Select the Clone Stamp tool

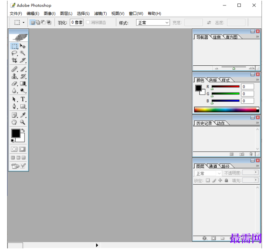[14, 76]
